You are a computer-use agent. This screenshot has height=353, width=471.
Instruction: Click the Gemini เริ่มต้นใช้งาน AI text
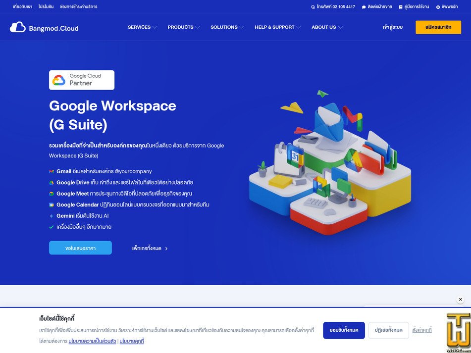83,216
